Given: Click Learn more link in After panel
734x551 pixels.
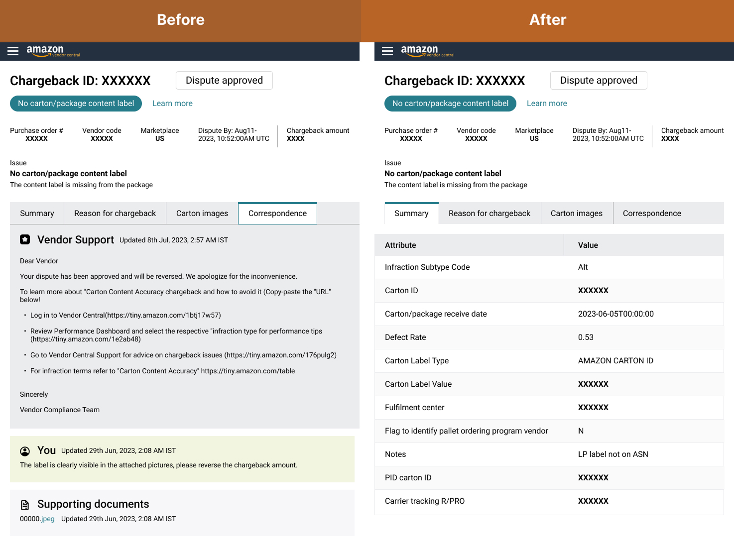Looking at the screenshot, I should pyautogui.click(x=547, y=104).
